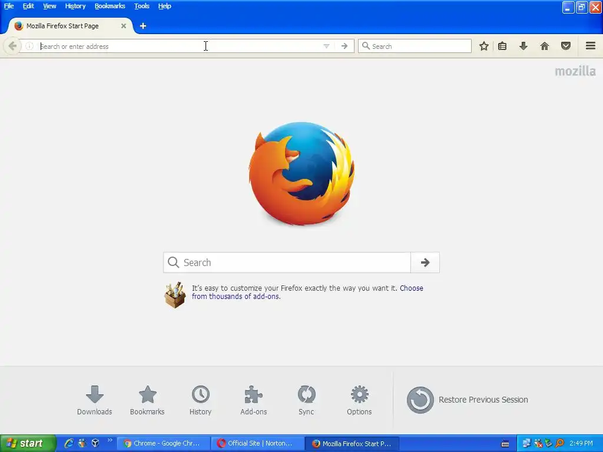This screenshot has width=603, height=452.
Task: Click the site information icon in address bar
Action: pyautogui.click(x=29, y=46)
